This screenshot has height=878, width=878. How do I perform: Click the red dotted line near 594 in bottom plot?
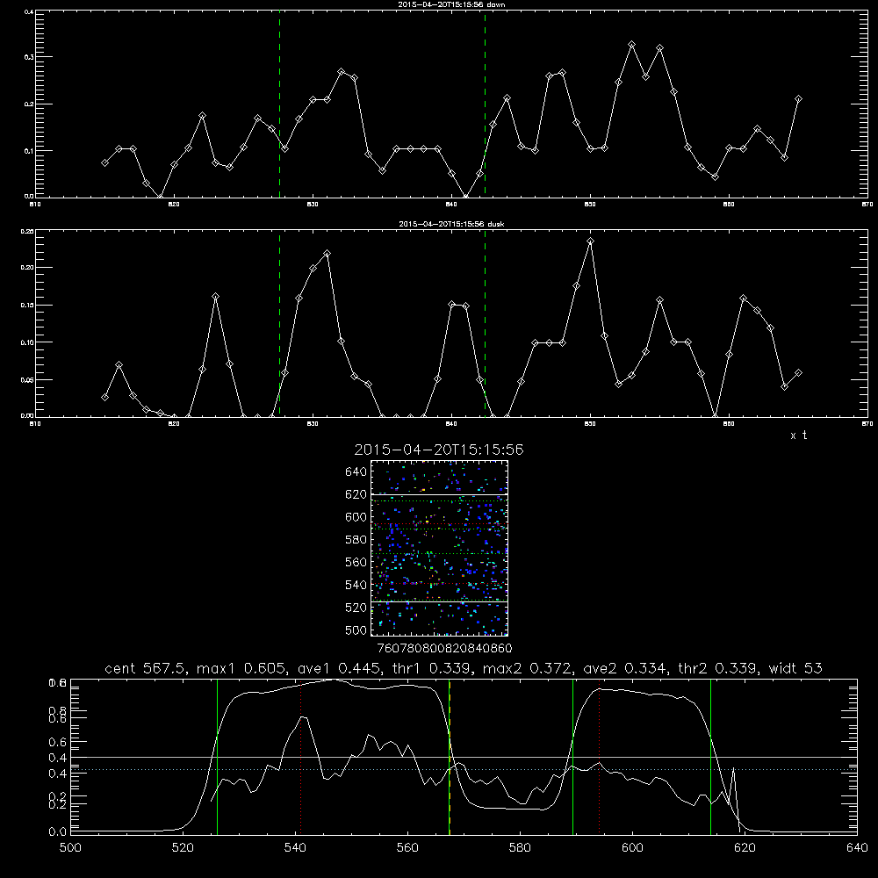pos(600,756)
